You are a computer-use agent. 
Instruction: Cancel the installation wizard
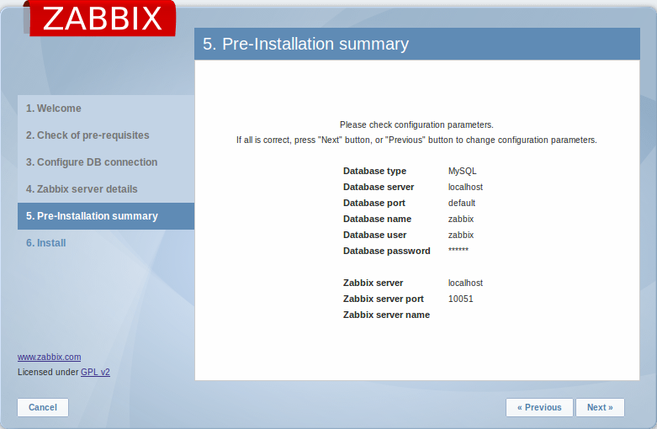click(43, 407)
